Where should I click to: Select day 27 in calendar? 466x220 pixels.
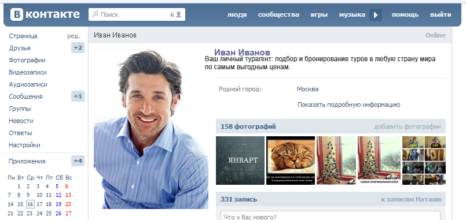[x=68, y=214]
